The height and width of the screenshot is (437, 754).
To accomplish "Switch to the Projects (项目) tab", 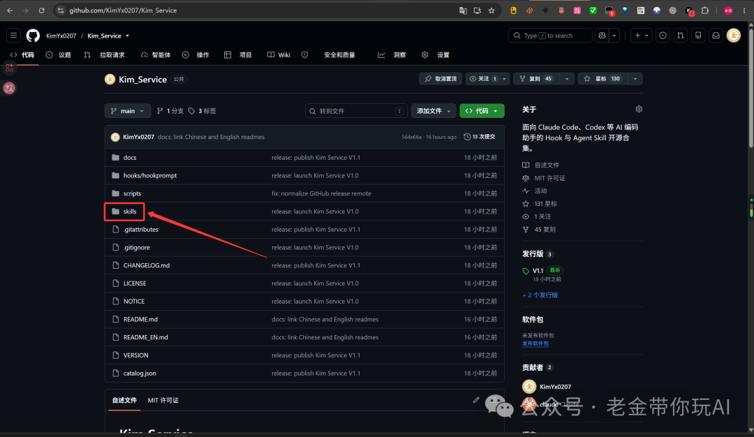I will tap(238, 55).
